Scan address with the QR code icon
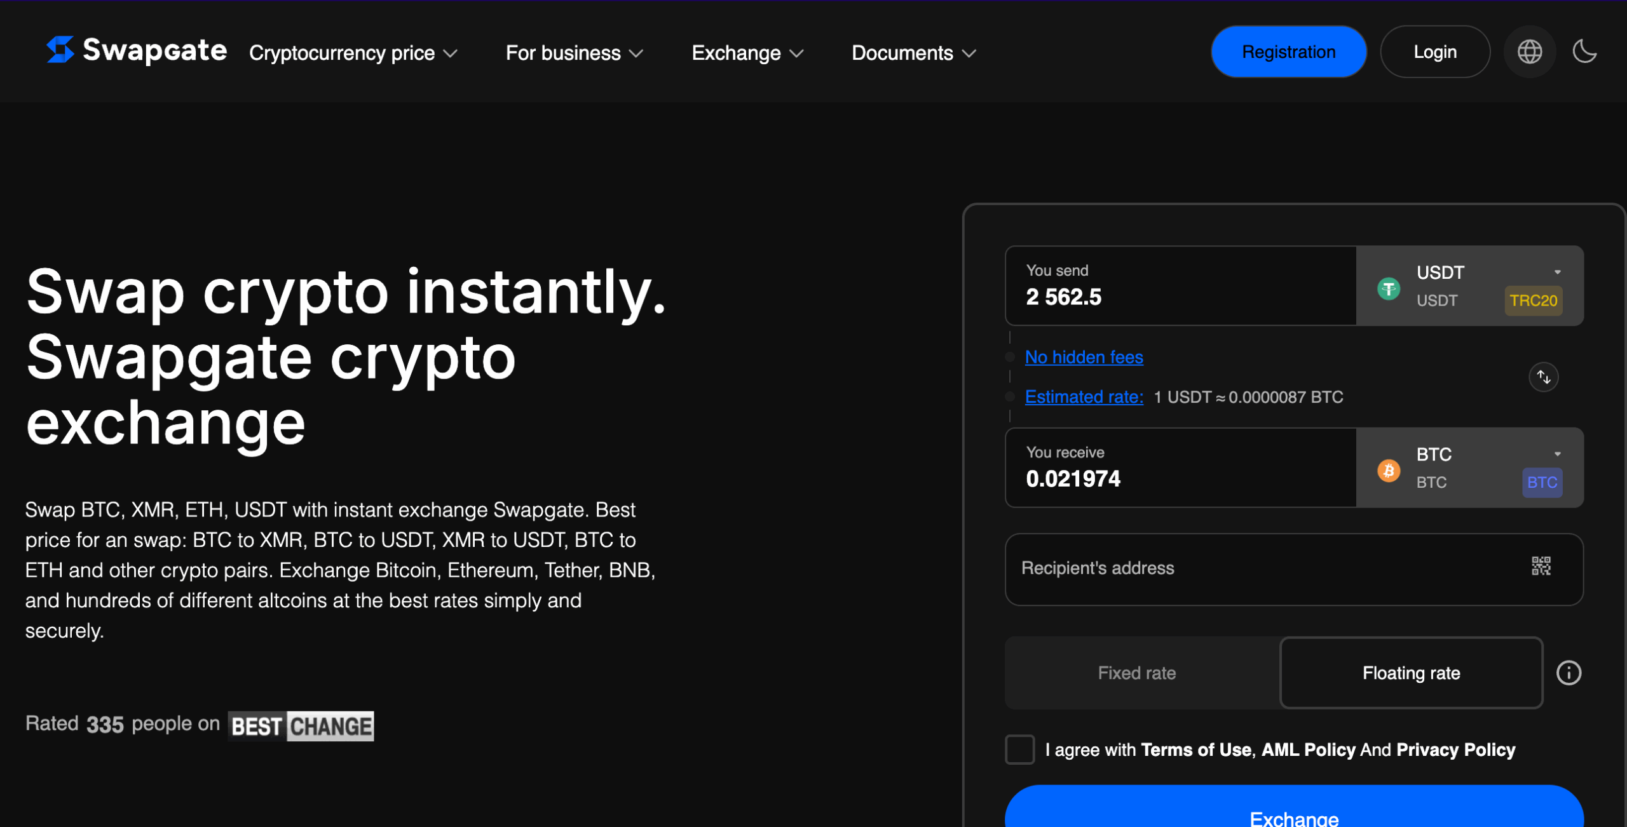The image size is (1627, 827). (x=1541, y=566)
